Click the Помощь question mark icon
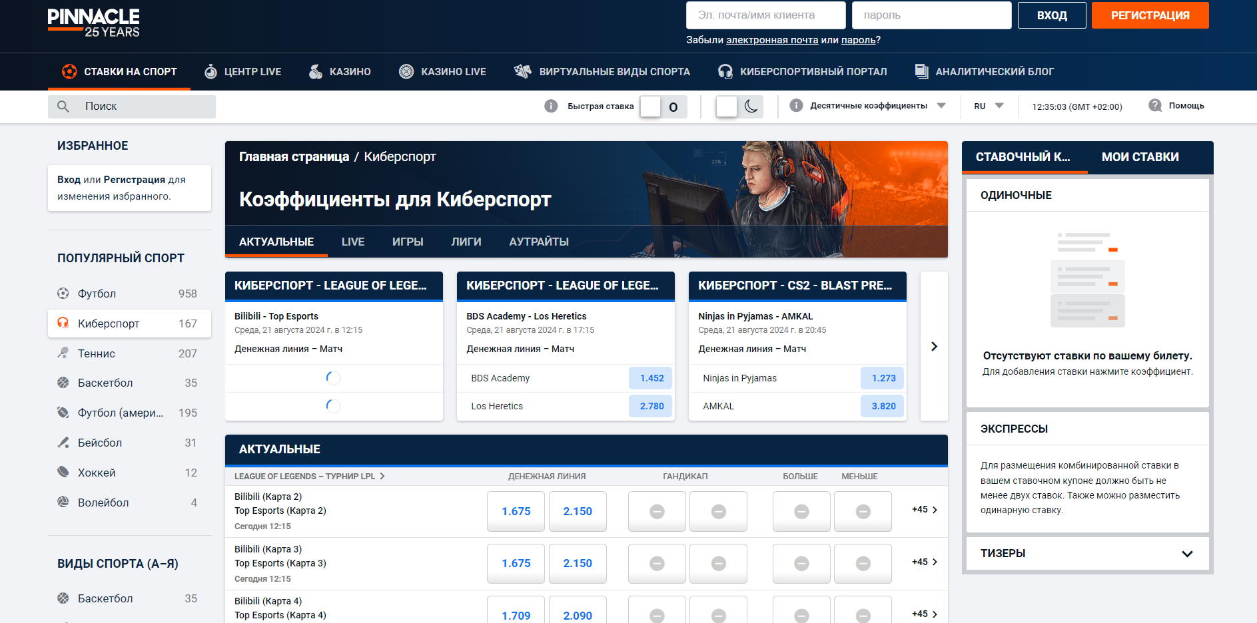This screenshot has height=623, width=1257. tap(1155, 106)
